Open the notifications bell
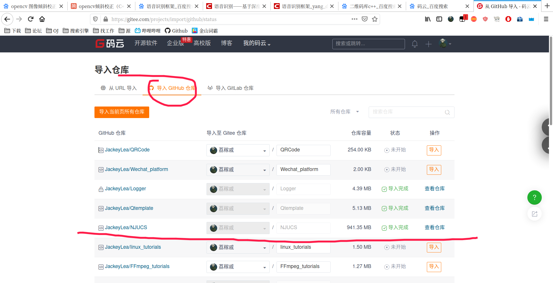 (415, 44)
